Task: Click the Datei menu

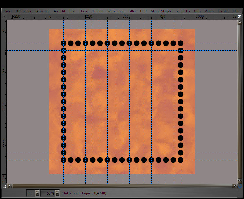Action: coord(8,11)
